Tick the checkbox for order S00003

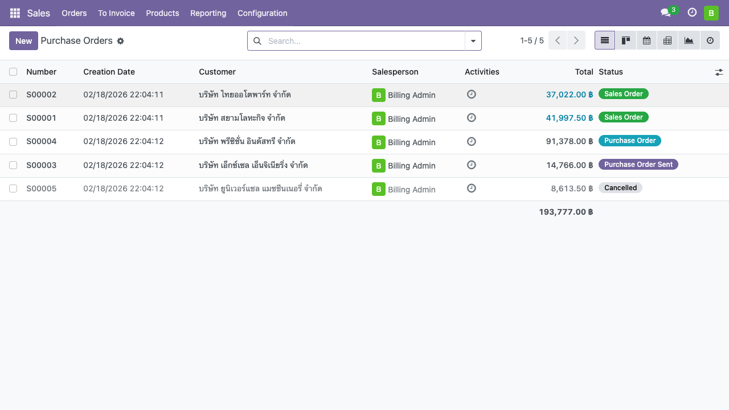coord(13,165)
